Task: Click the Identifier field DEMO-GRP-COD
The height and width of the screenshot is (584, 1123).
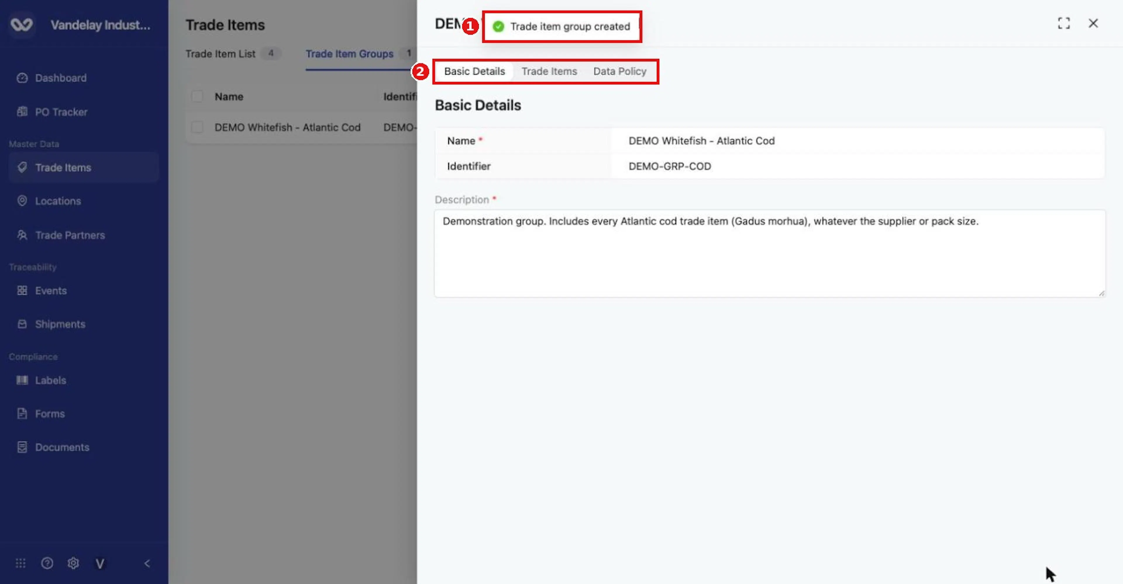Action: pos(670,166)
